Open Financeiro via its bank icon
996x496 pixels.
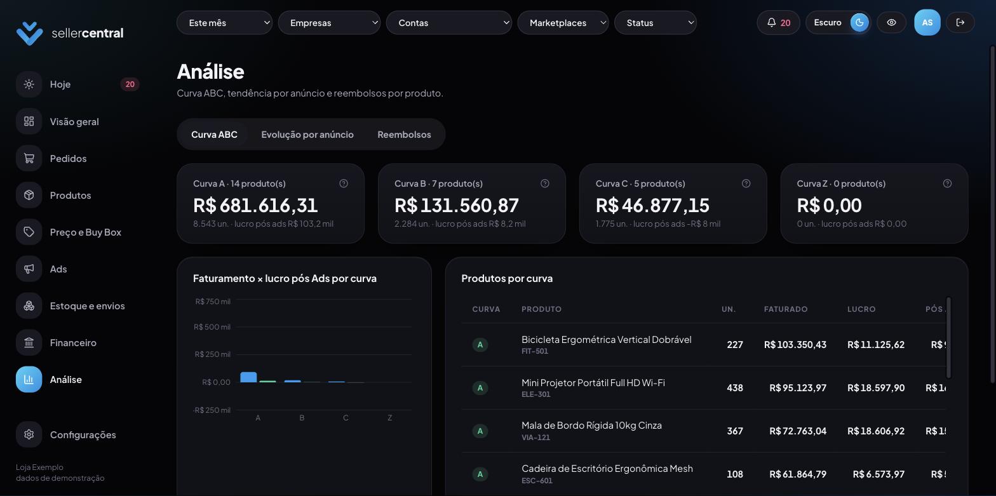click(x=29, y=342)
